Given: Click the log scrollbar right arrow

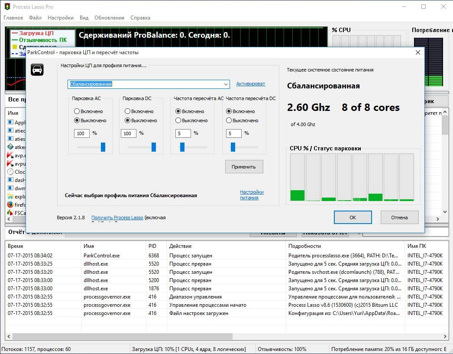Looking at the screenshot, I should pyautogui.click(x=445, y=336).
